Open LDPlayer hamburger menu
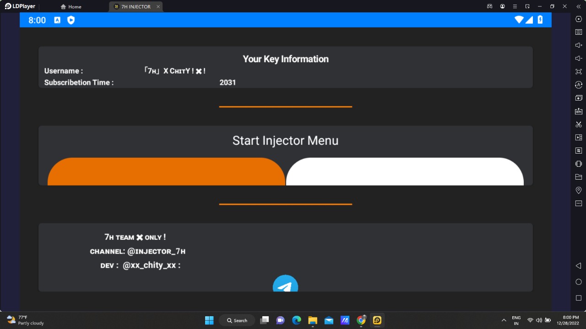Image resolution: width=586 pixels, height=329 pixels. pyautogui.click(x=515, y=6)
